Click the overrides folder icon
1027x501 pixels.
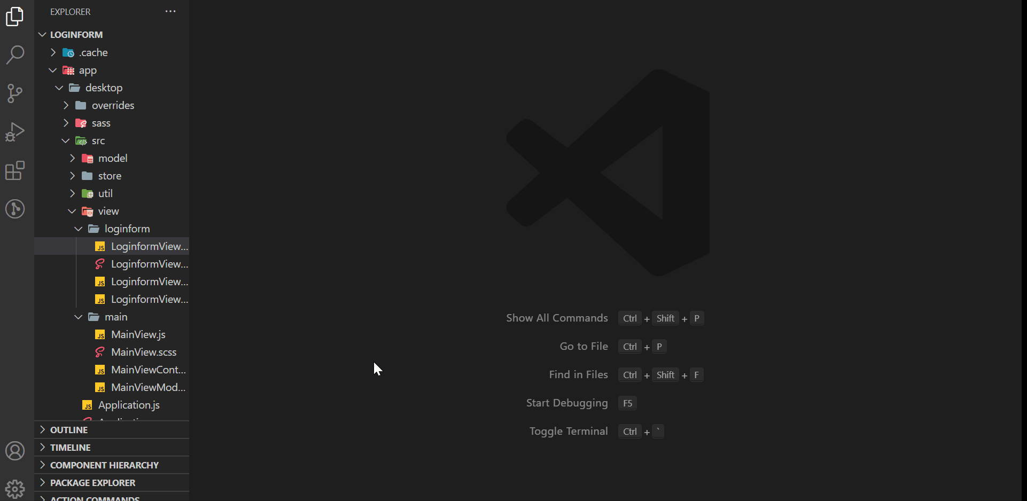(81, 105)
